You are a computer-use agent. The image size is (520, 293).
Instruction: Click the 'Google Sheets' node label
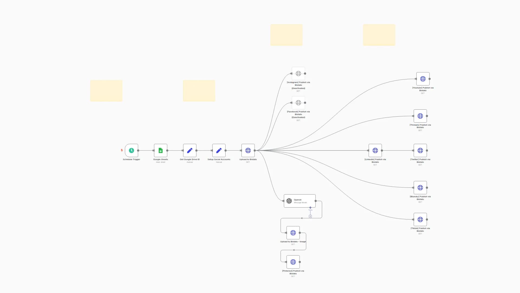(161, 160)
